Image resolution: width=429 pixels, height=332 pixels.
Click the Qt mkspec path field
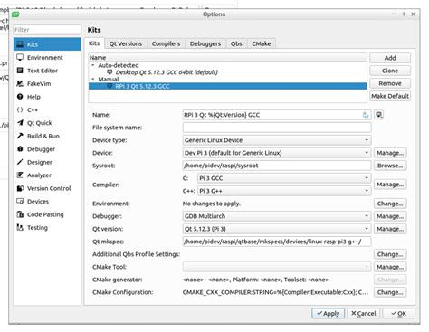click(x=277, y=242)
